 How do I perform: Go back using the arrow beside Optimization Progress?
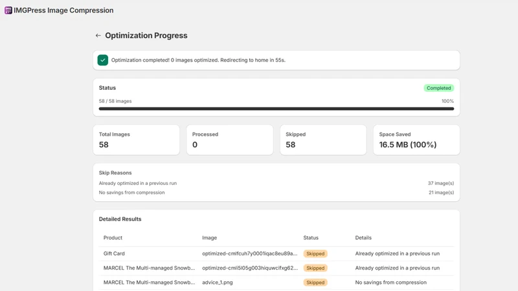(98, 36)
